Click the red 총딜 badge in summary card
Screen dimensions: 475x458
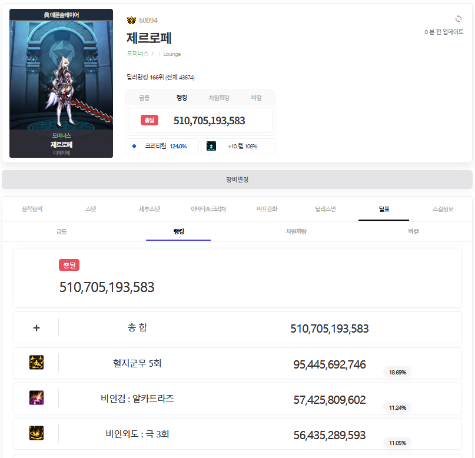coord(150,120)
